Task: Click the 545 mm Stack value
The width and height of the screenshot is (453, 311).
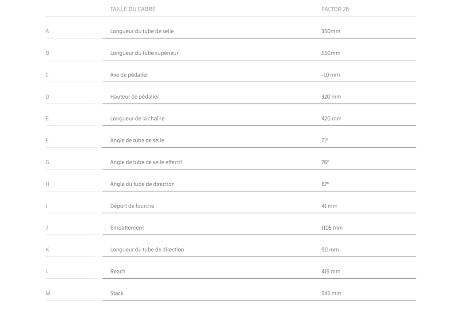Action: 331,293
